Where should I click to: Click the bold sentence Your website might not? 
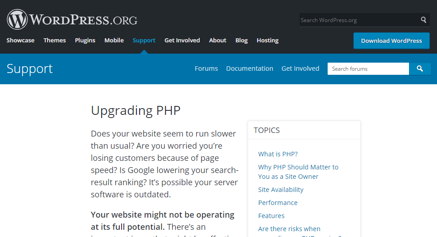pos(163,221)
